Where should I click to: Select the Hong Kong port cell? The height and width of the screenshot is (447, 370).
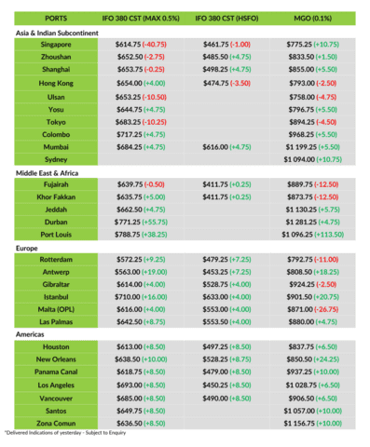tap(56, 83)
